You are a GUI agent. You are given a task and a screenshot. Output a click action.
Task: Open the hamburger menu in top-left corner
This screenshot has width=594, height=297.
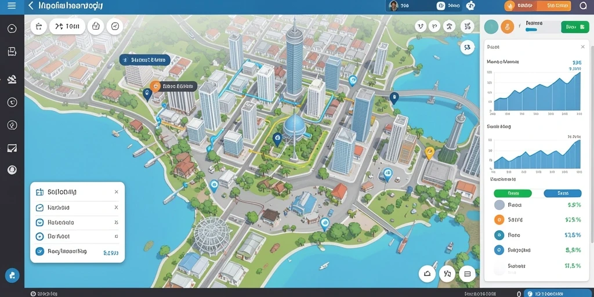(12, 6)
